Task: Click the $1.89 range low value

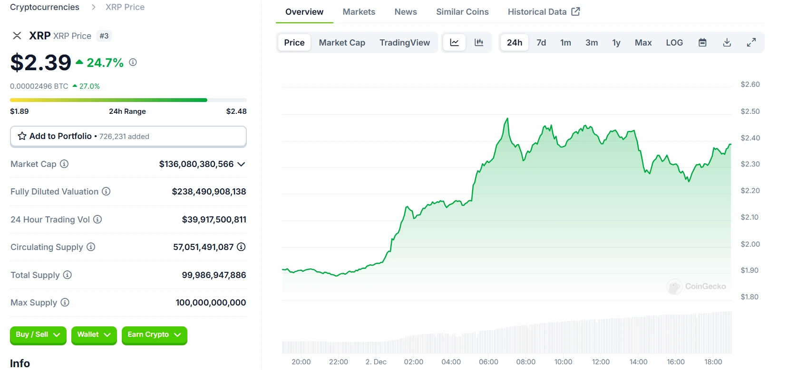Action: [19, 111]
